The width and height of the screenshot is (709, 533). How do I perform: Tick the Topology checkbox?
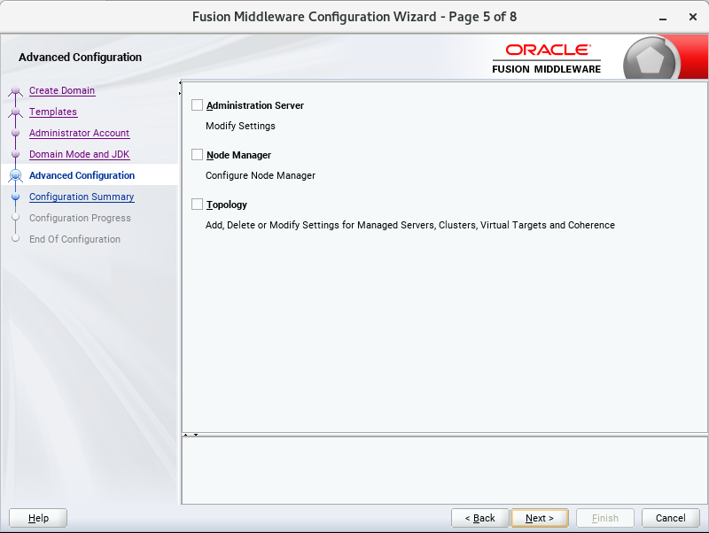[x=197, y=204]
